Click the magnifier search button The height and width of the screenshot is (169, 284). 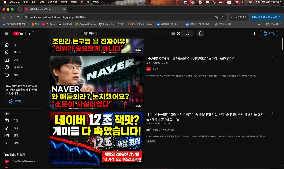point(188,33)
